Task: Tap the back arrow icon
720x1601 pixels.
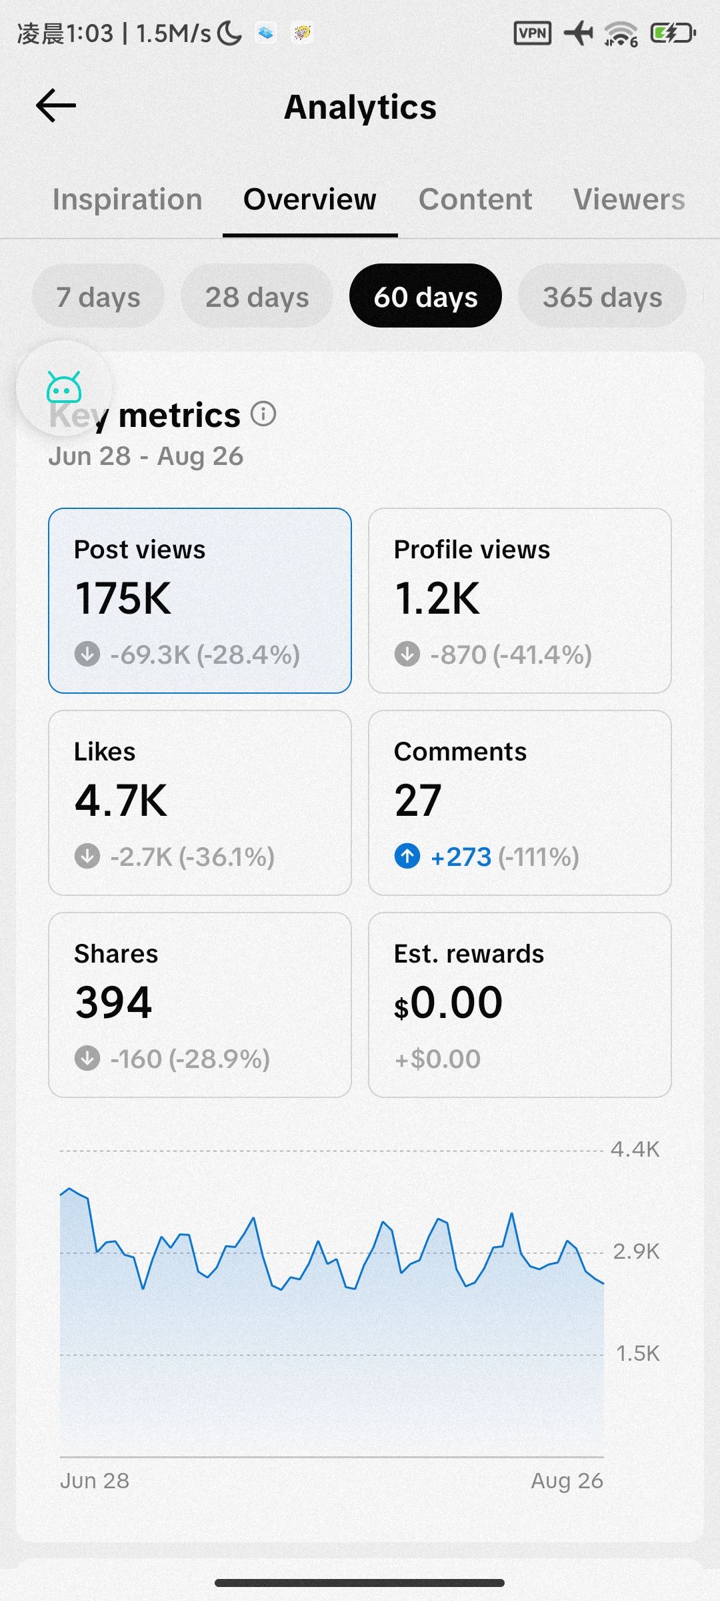Action: tap(56, 106)
